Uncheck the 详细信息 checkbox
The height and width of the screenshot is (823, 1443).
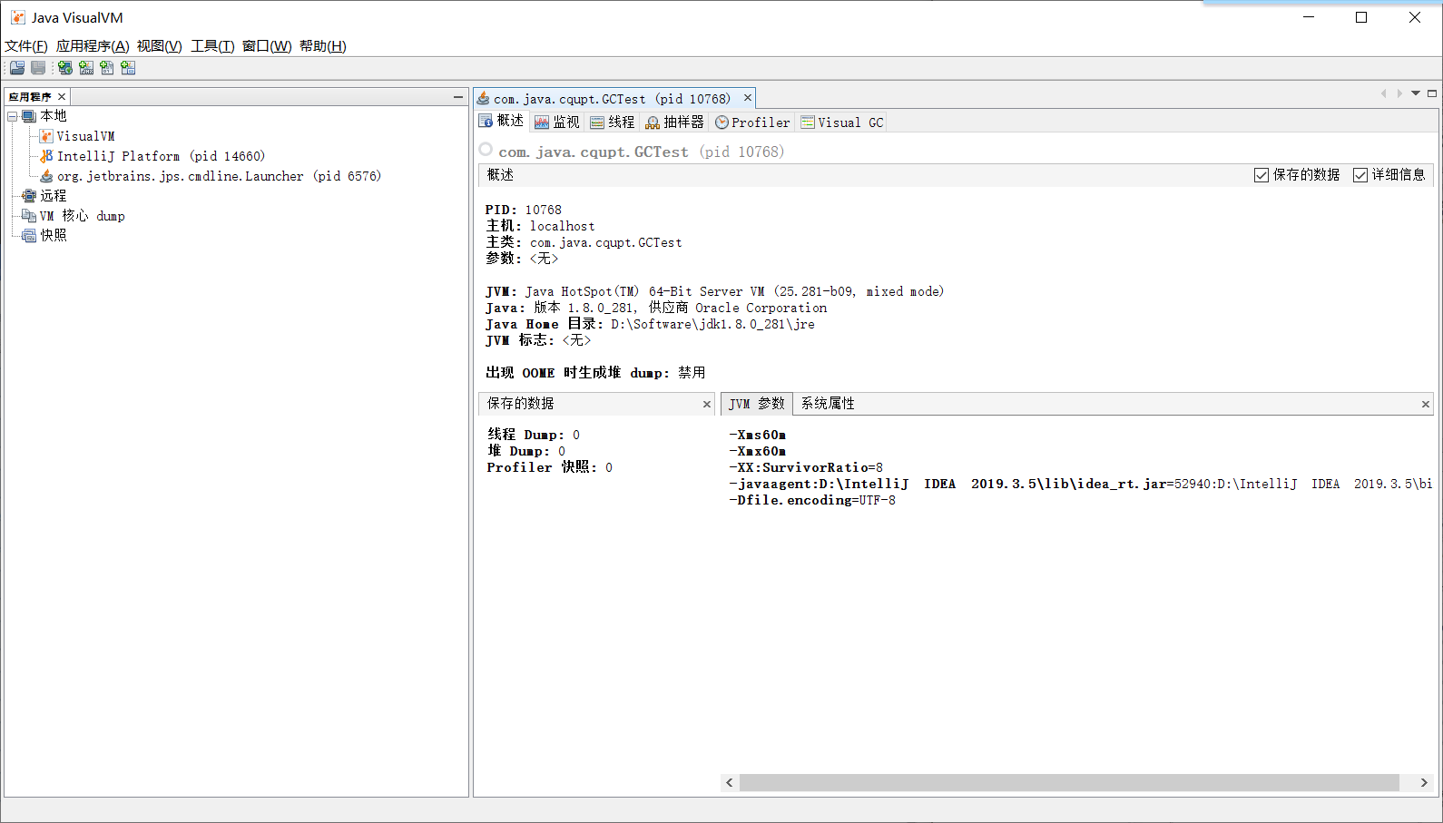pyautogui.click(x=1360, y=175)
